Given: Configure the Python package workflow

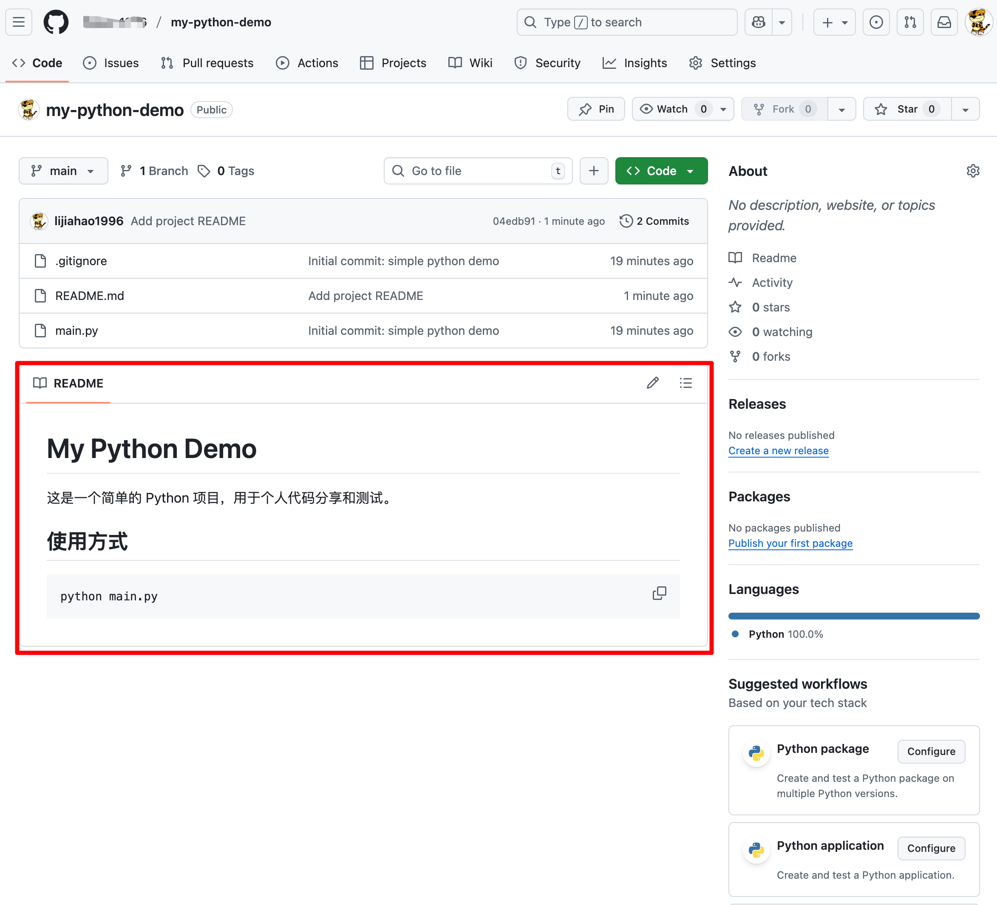Looking at the screenshot, I should click(x=931, y=751).
